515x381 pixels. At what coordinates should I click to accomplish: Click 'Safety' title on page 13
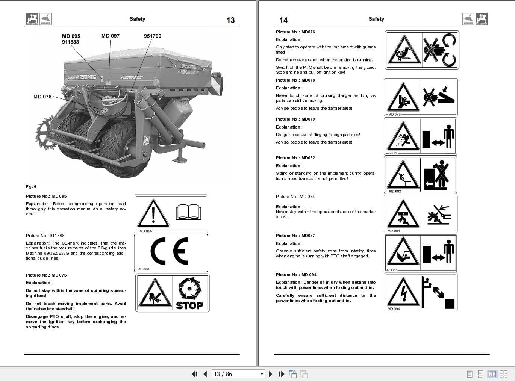[137, 19]
